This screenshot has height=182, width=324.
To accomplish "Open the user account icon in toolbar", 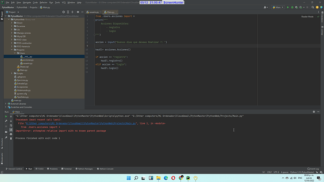I will click(265, 8).
